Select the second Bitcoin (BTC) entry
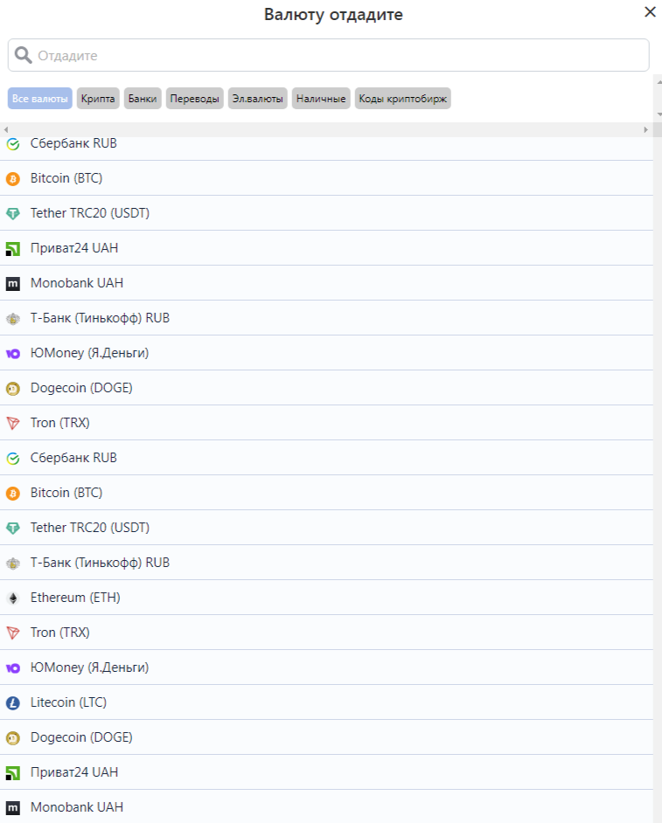This screenshot has height=823, width=662. 326,493
